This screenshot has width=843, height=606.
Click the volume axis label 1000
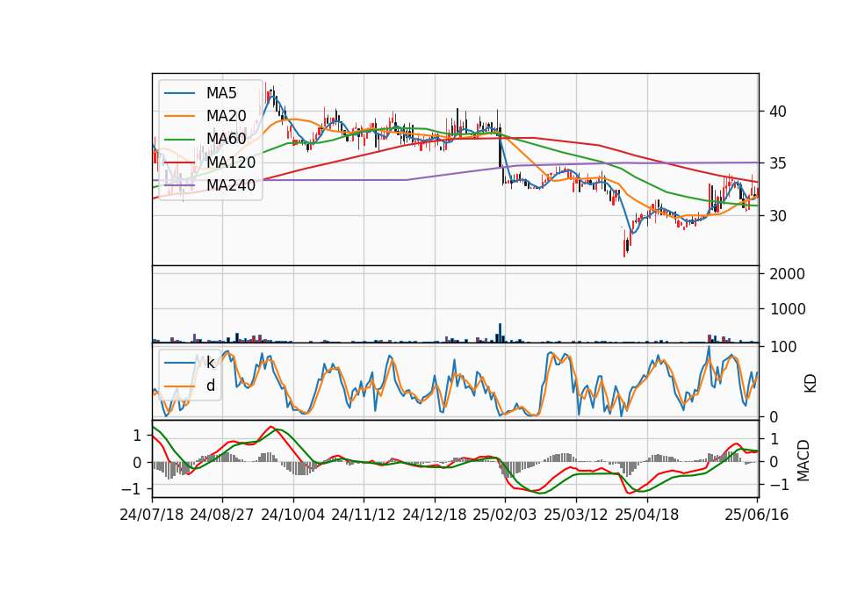pos(787,309)
